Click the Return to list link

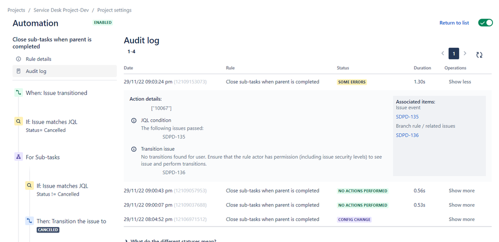pyautogui.click(x=454, y=23)
